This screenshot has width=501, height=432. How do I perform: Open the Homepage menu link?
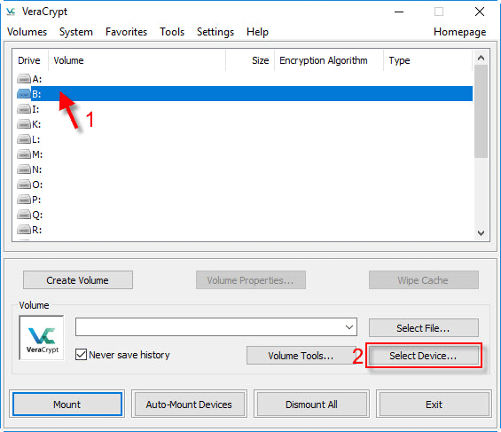pos(460,32)
